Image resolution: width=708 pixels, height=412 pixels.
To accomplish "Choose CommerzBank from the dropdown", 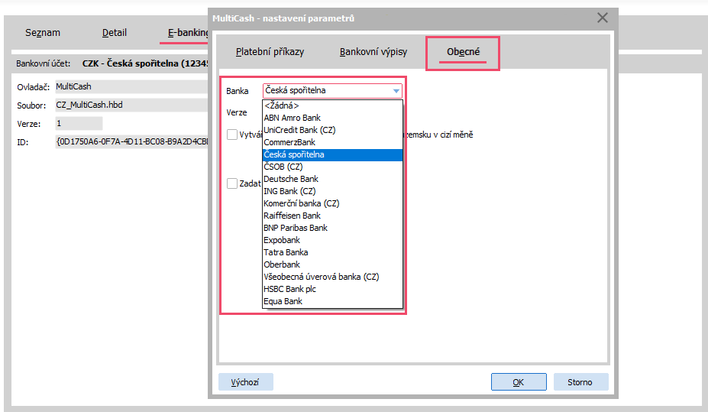I will (332, 142).
